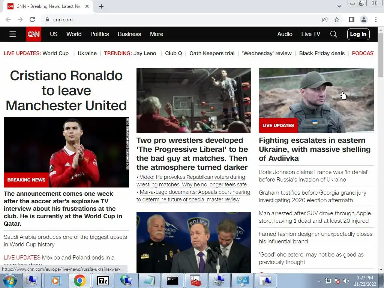Image resolution: width=384 pixels, height=288 pixels.
Task: Open the command prompt taskbar icon
Action: click(x=172, y=280)
